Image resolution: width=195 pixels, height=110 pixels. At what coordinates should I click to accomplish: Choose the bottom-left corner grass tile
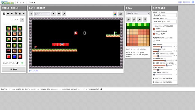coord(9,39)
